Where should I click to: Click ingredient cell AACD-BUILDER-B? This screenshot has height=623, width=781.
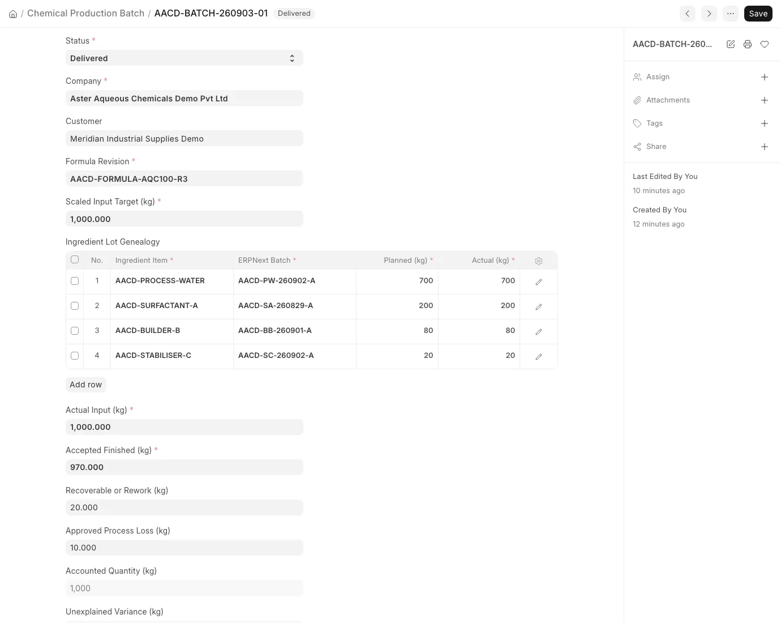(172, 331)
